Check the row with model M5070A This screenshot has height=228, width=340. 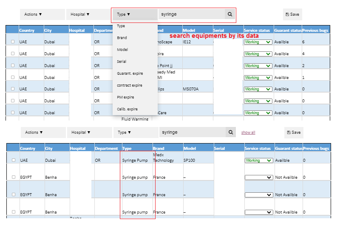point(13,89)
